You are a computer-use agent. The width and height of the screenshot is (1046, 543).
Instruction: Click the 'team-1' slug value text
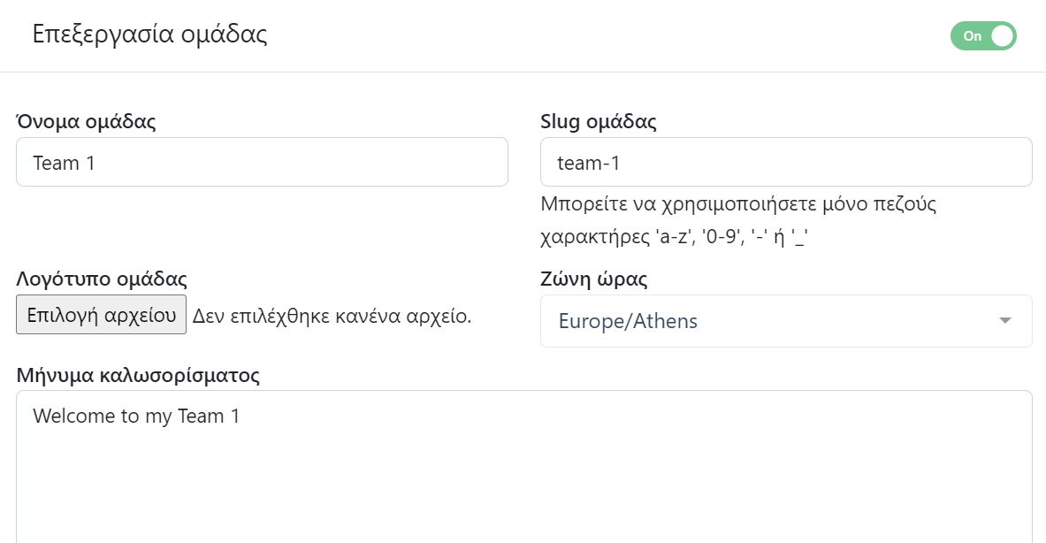click(x=589, y=163)
